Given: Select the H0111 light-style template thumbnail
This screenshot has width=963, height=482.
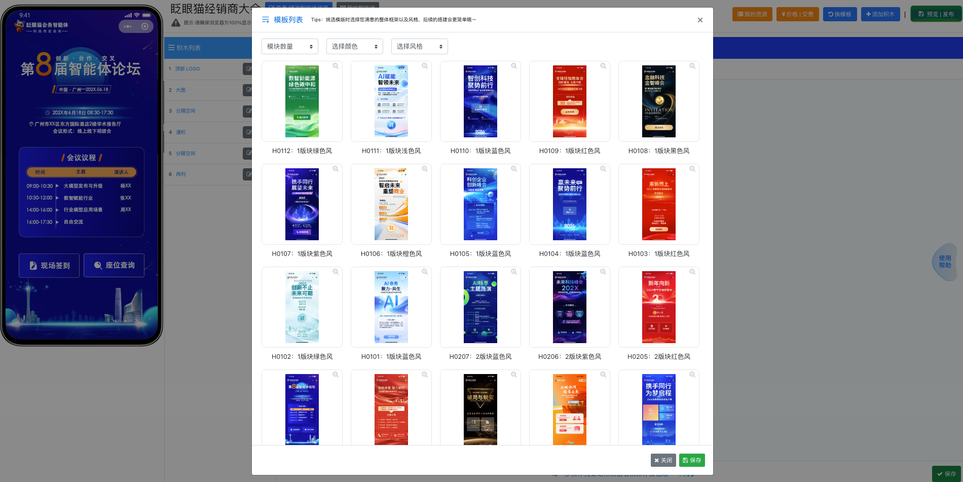Looking at the screenshot, I should [391, 101].
